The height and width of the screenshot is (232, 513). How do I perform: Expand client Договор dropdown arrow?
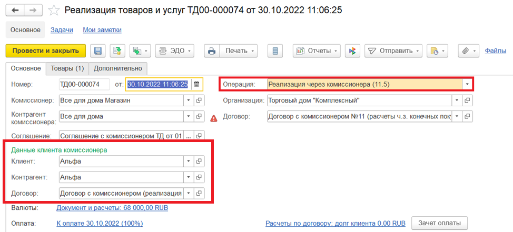189,194
